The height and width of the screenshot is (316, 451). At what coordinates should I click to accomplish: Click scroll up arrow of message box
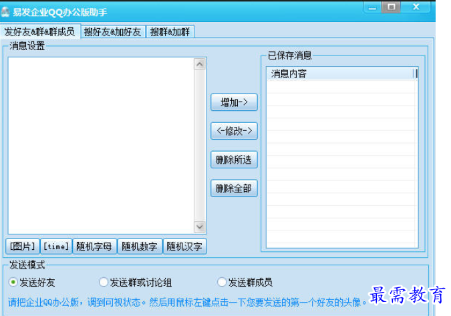[200, 64]
